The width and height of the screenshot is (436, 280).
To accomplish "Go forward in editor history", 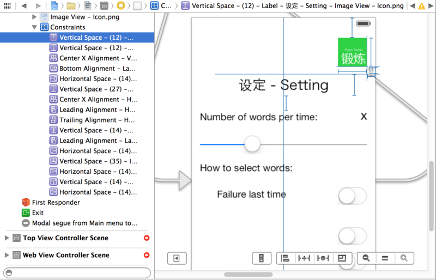I will [38, 5].
